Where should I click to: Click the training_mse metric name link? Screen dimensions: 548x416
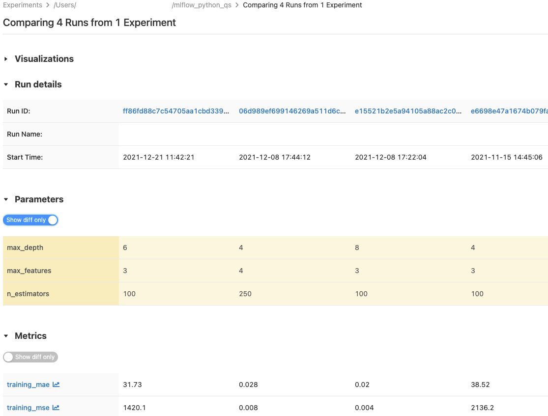tap(28, 408)
